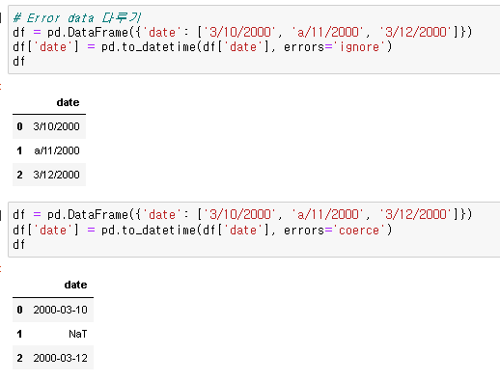This screenshot has width=500, height=381.
Task: Select the 'NaT' cell in the second output table
Action: pyautogui.click(x=78, y=334)
